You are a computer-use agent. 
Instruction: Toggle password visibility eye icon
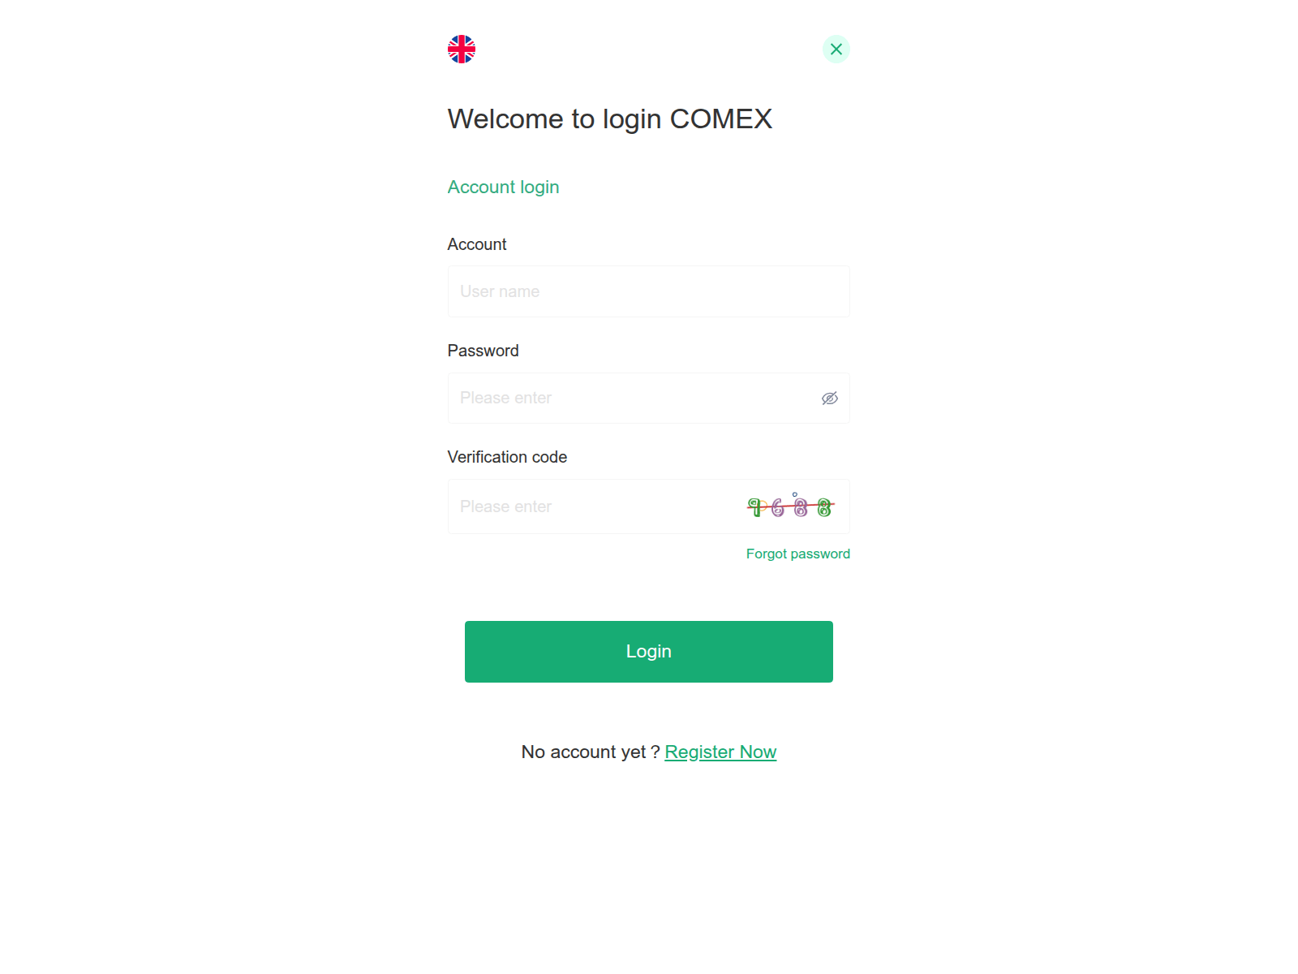830,399
